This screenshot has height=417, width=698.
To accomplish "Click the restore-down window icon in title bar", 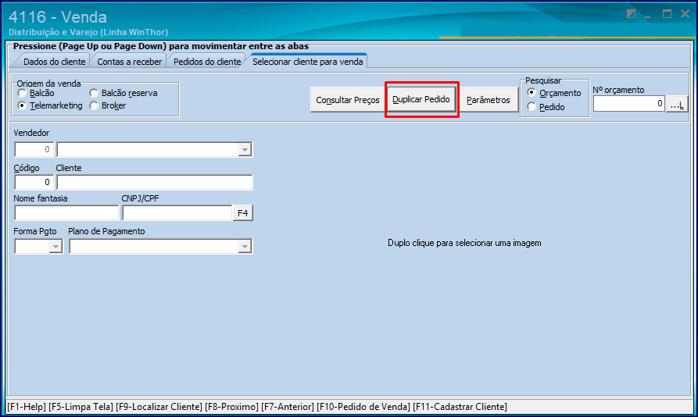I will pos(631,14).
